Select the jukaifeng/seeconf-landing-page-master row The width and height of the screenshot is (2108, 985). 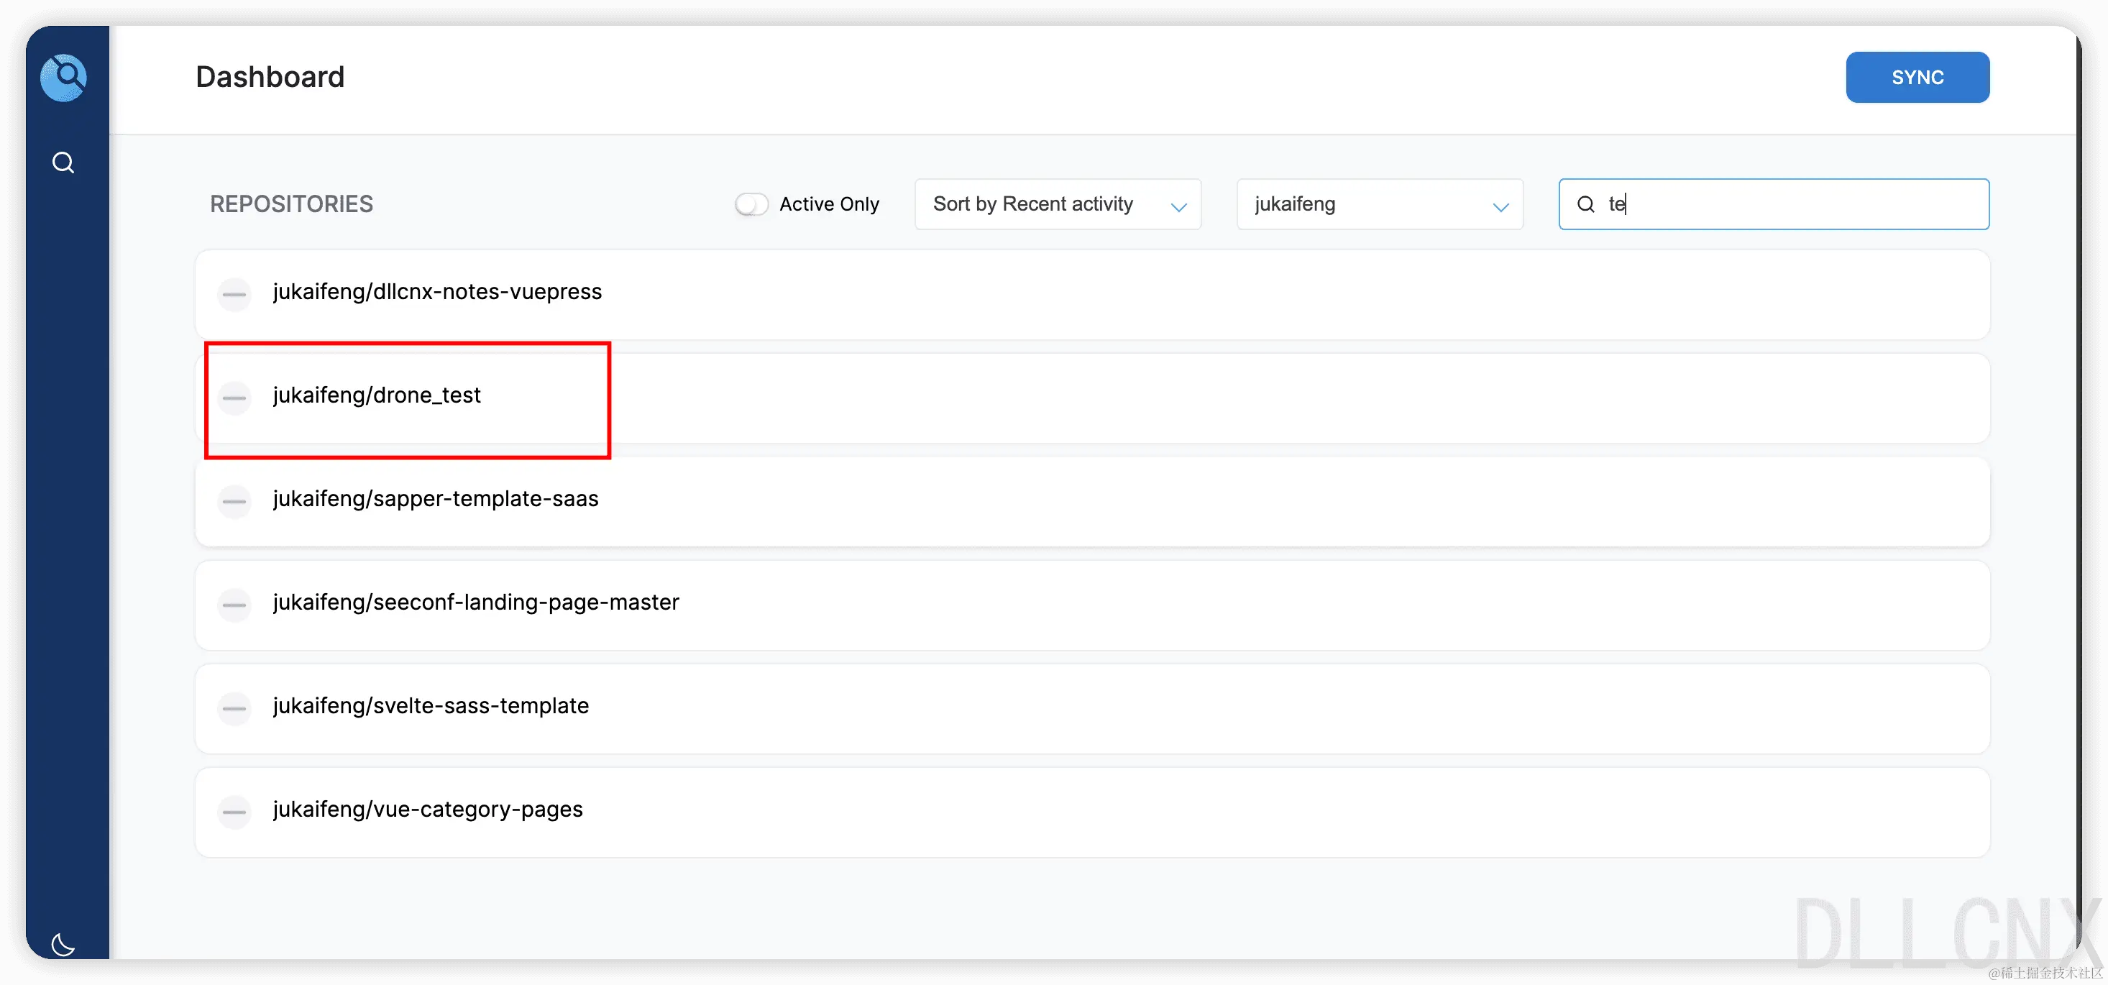point(475,602)
